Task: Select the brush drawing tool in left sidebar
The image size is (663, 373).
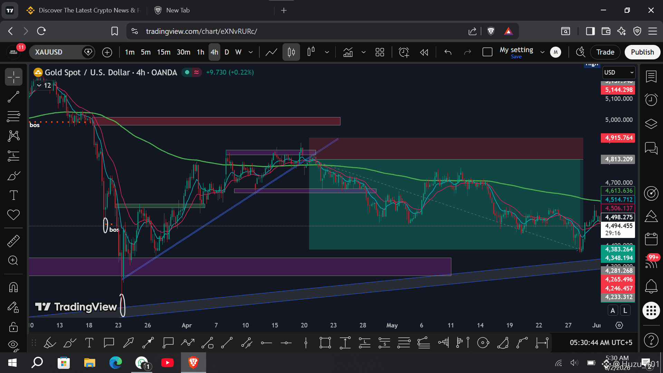Action: tap(13, 176)
